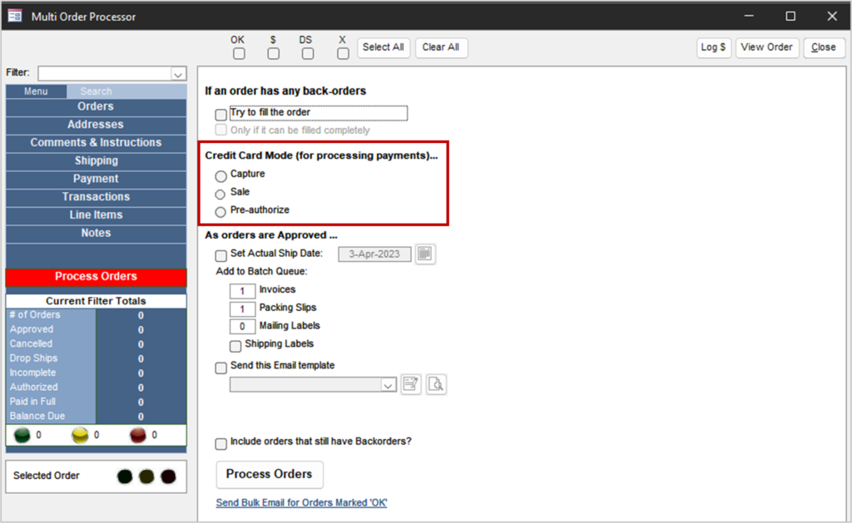Click the Process Orders button
Image resolution: width=852 pixels, height=523 pixels.
coord(269,474)
